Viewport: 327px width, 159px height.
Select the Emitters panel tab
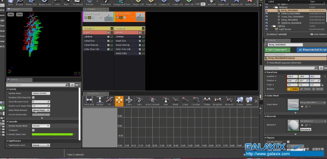coord(91,8)
